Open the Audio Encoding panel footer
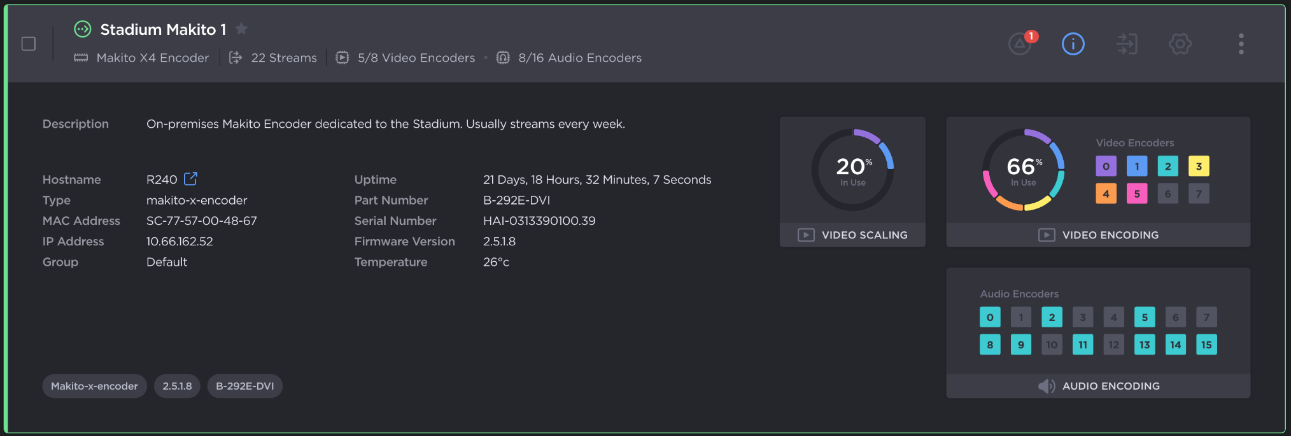 click(1098, 386)
